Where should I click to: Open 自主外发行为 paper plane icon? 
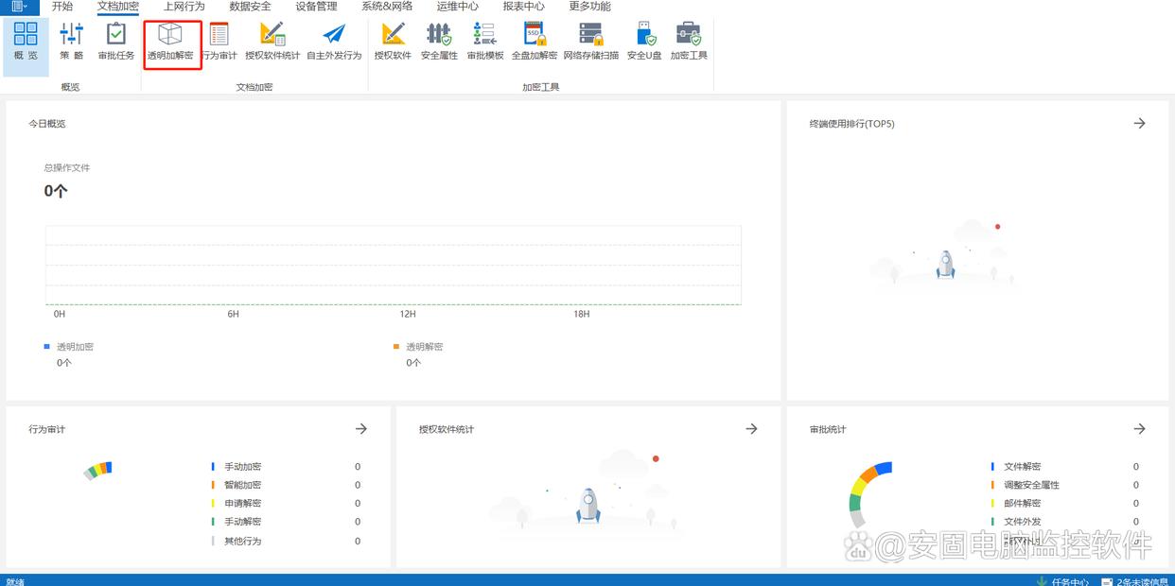point(334,43)
